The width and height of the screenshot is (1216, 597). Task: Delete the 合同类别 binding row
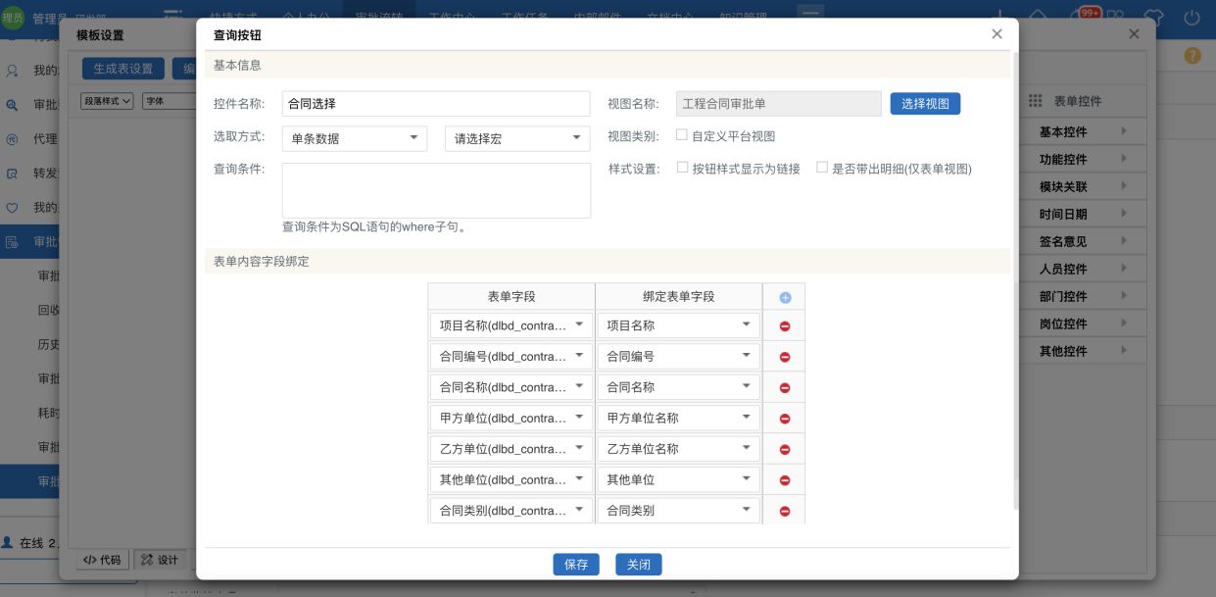tap(785, 511)
